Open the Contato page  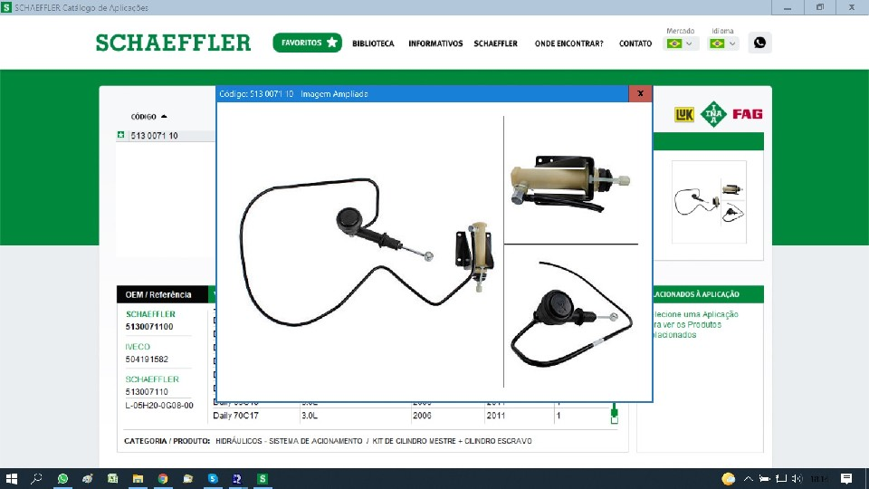635,43
